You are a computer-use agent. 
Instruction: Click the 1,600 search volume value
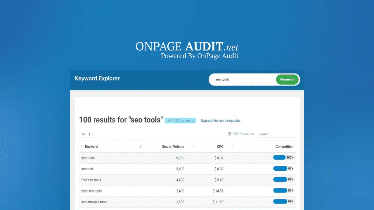180,202
